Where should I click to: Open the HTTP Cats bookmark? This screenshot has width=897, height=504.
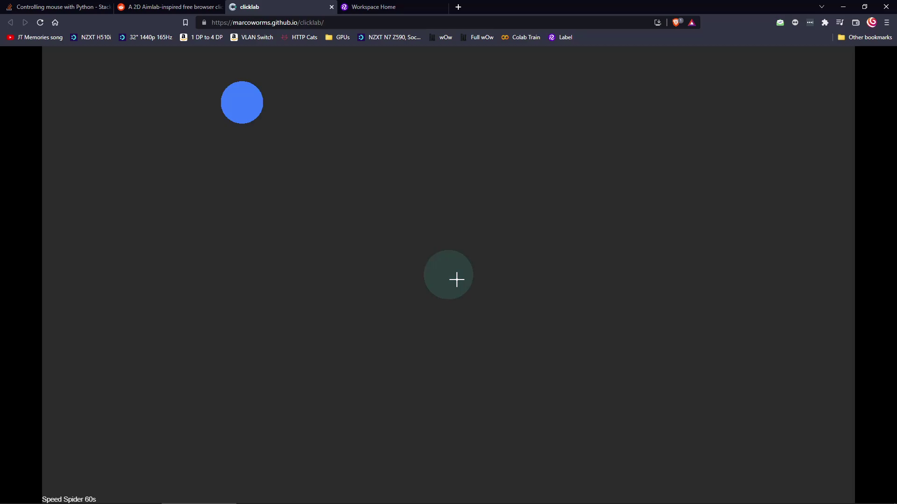[304, 37]
